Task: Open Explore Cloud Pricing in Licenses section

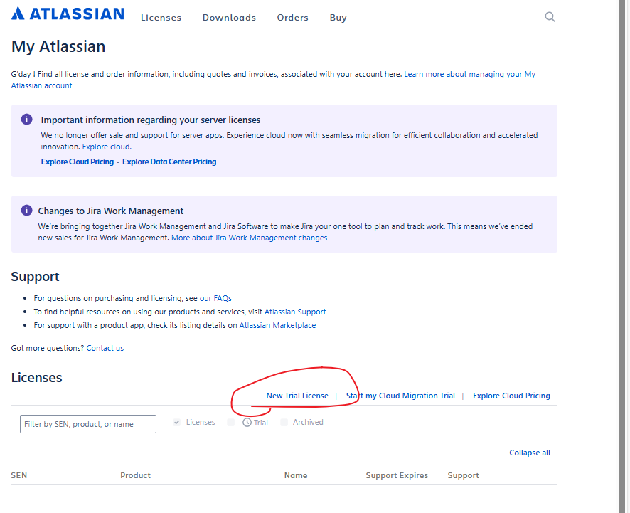Action: click(511, 396)
